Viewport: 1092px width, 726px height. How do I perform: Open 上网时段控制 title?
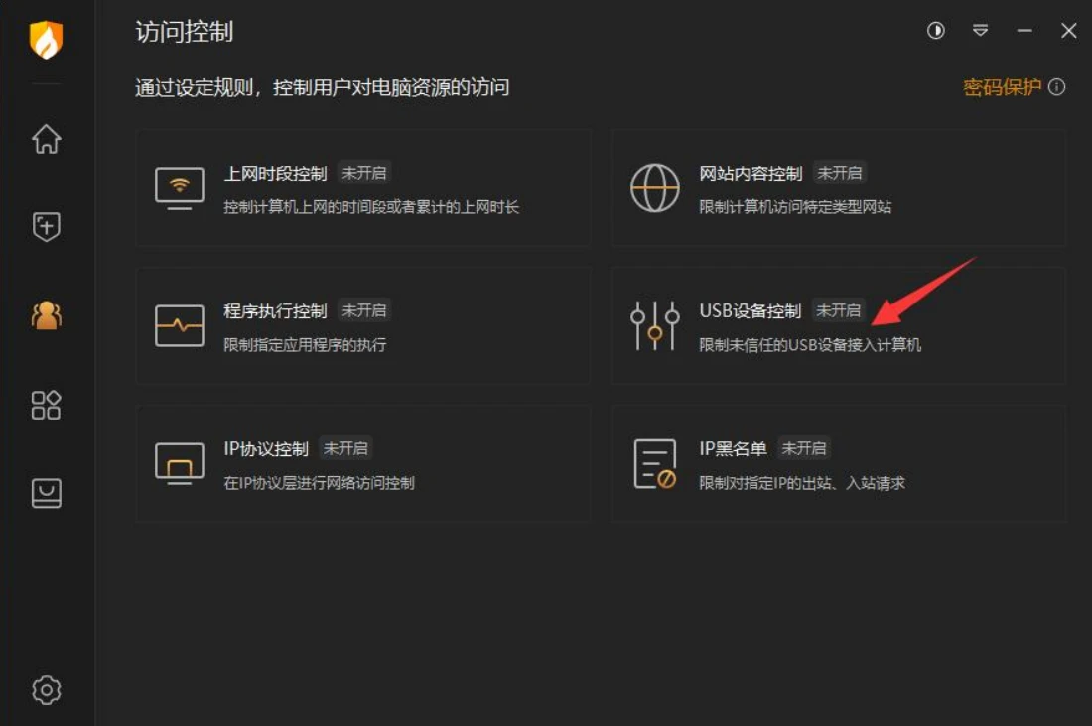coord(275,174)
